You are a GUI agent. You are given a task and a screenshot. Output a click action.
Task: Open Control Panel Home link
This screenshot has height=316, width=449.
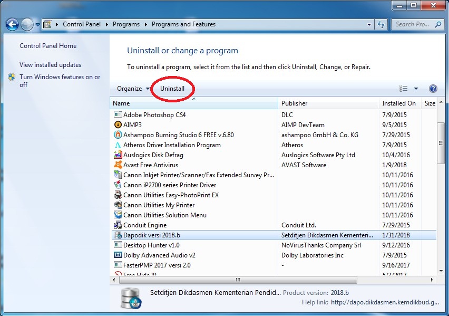pyautogui.click(x=48, y=46)
